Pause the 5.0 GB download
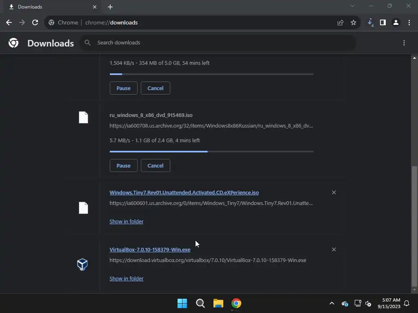 [123, 88]
